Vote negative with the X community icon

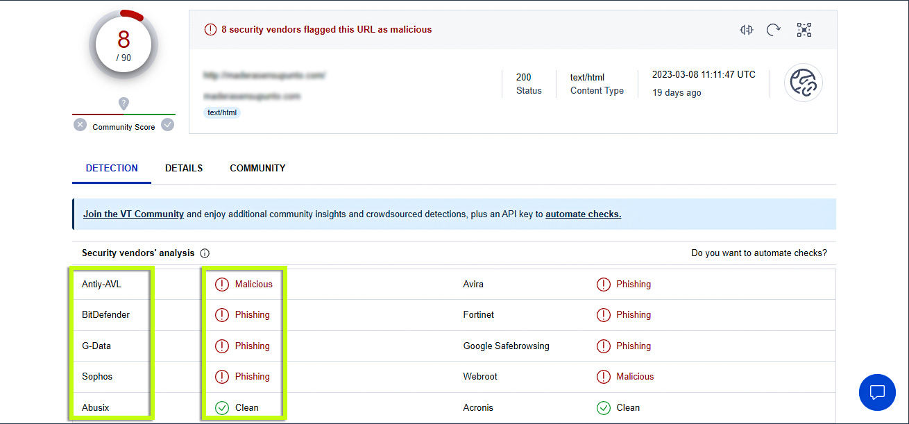coord(80,125)
